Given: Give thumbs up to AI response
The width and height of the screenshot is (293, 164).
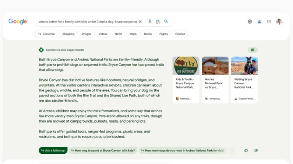Looking at the screenshot, I should tap(246, 150).
